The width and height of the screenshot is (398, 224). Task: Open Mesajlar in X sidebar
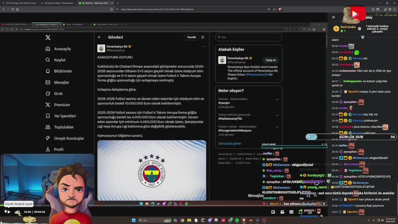(57, 82)
